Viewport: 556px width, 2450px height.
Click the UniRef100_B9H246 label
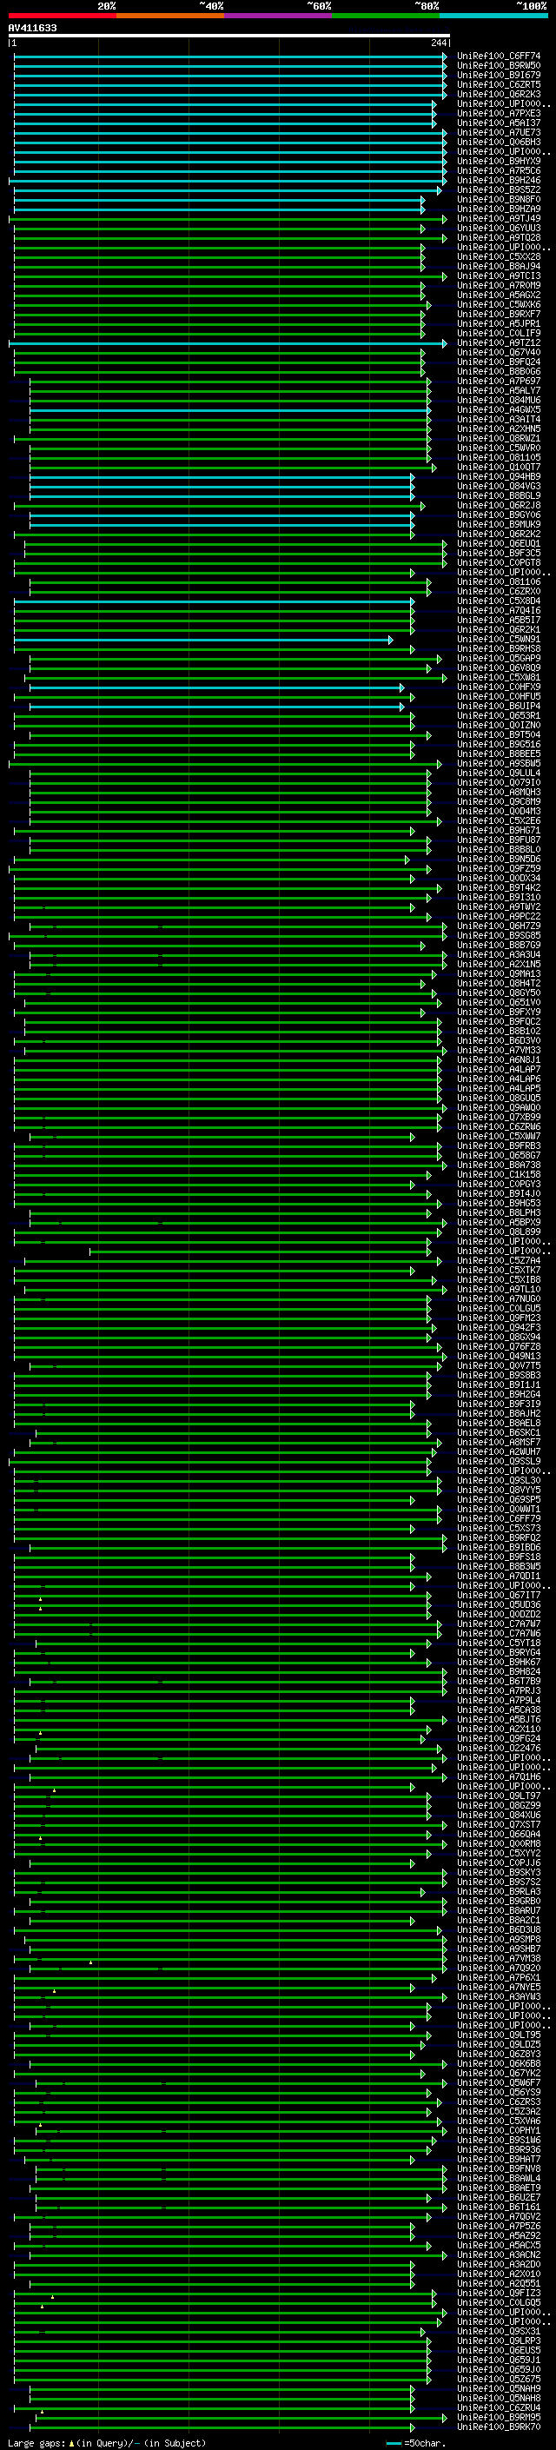point(499,180)
